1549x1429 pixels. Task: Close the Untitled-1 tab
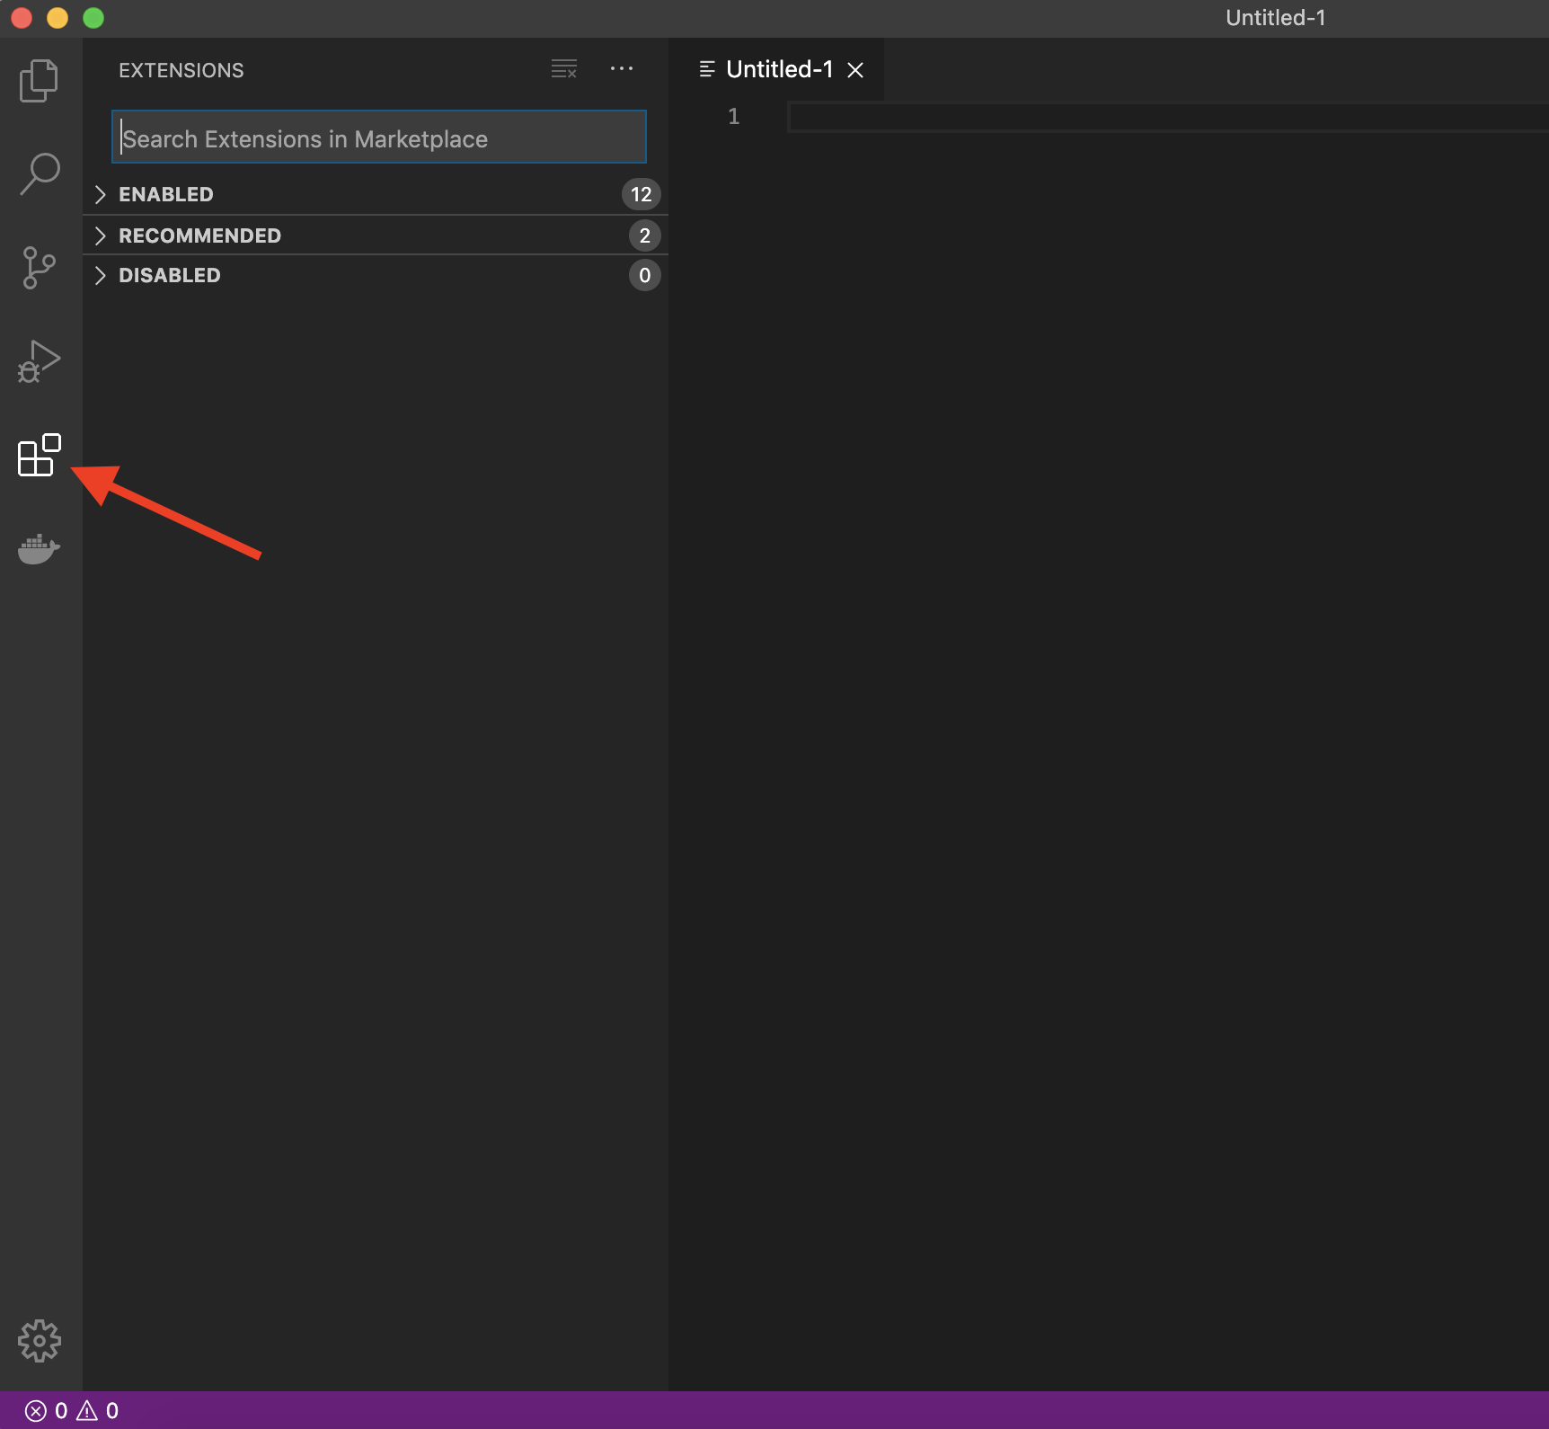click(855, 70)
